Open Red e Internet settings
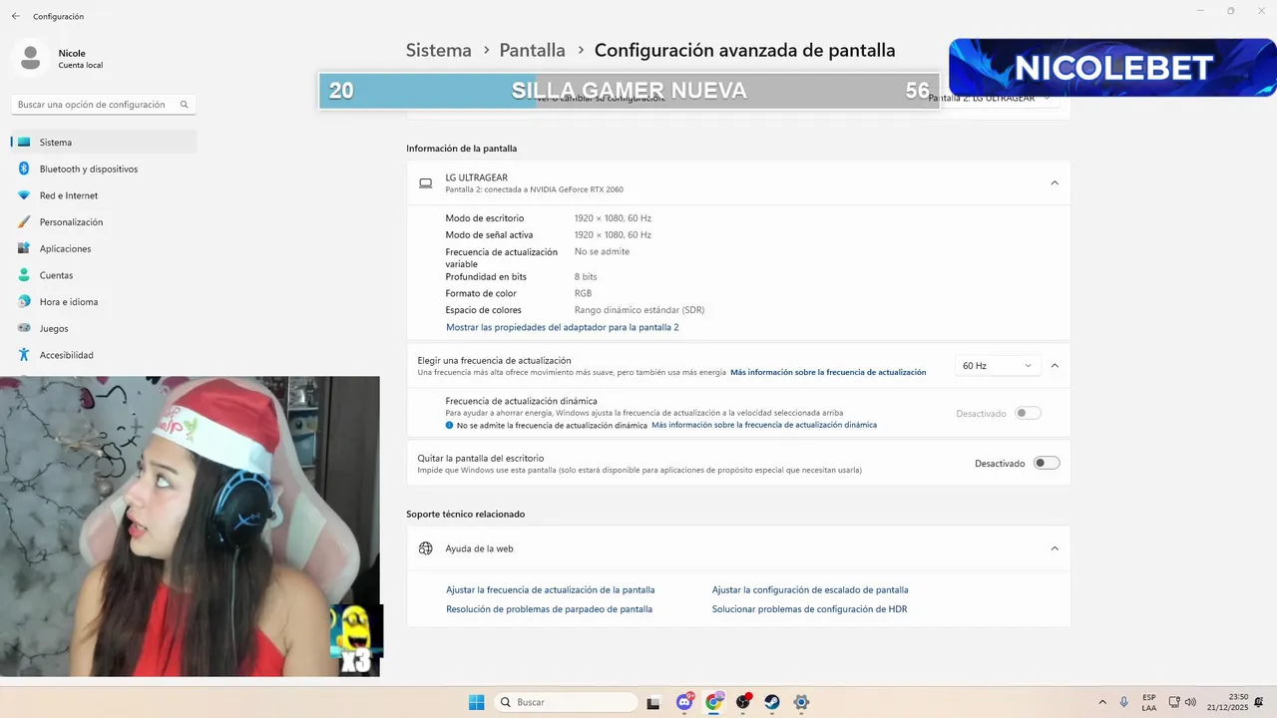1277x718 pixels. point(104,195)
